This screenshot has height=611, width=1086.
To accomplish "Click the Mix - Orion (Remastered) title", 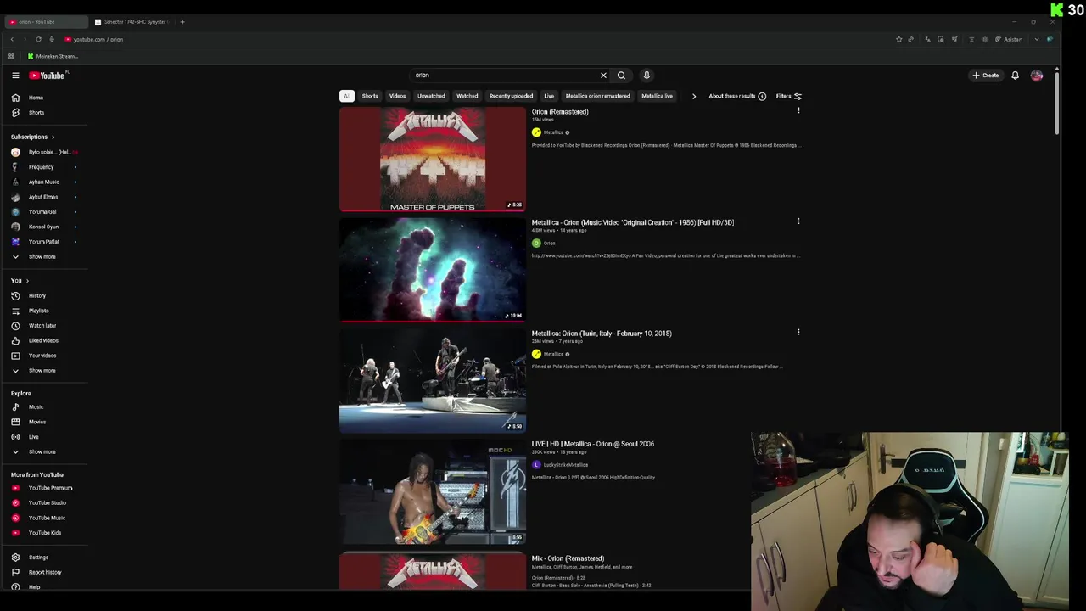I will 568,558.
